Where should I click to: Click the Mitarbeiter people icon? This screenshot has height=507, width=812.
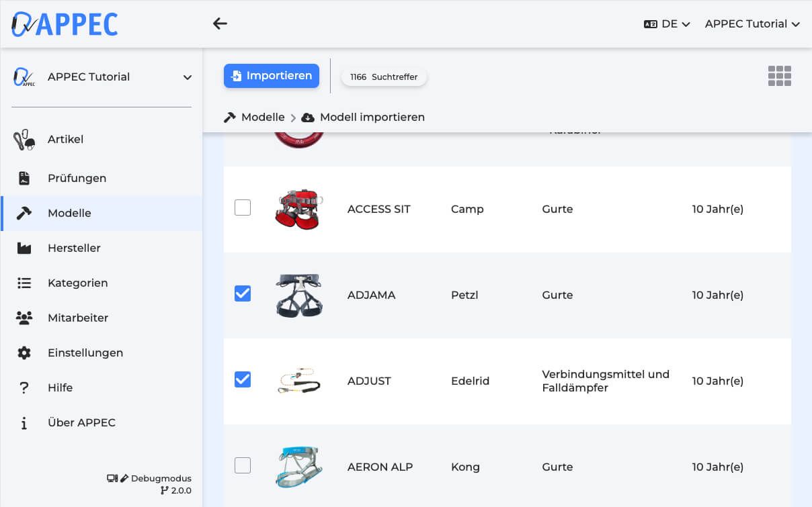pos(24,318)
